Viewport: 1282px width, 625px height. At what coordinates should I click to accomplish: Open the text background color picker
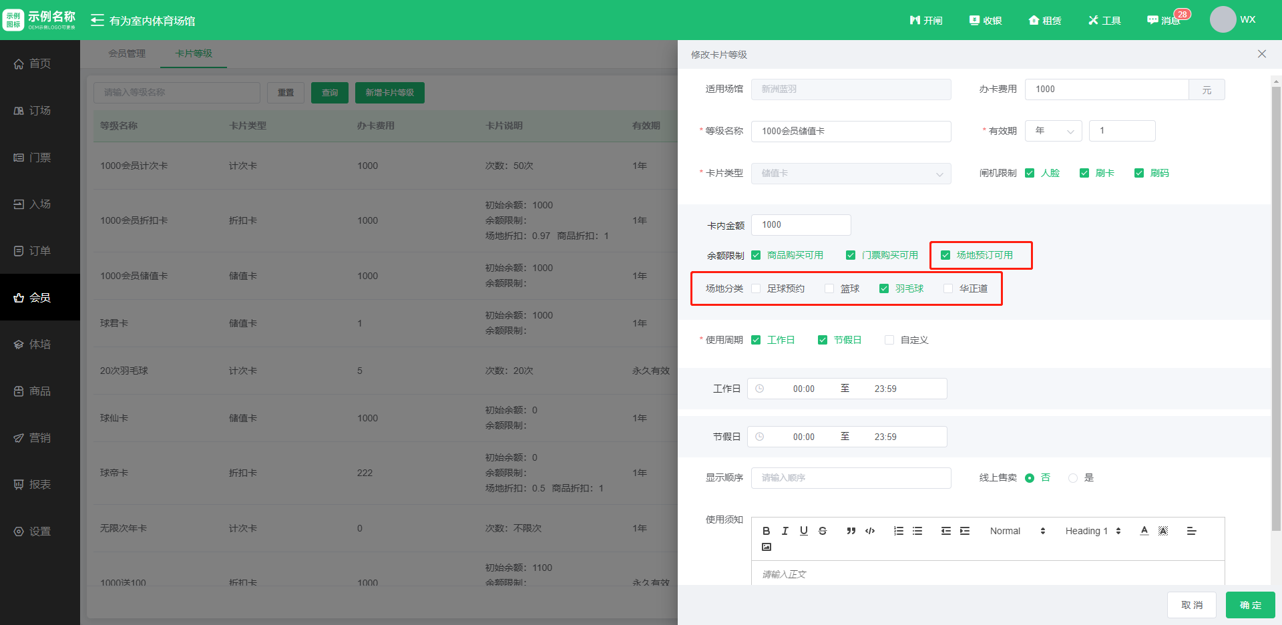point(1163,531)
